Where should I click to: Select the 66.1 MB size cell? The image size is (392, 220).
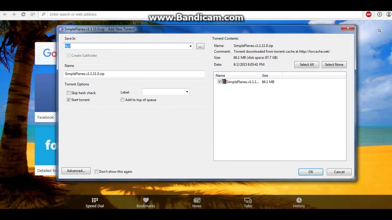pyautogui.click(x=268, y=82)
